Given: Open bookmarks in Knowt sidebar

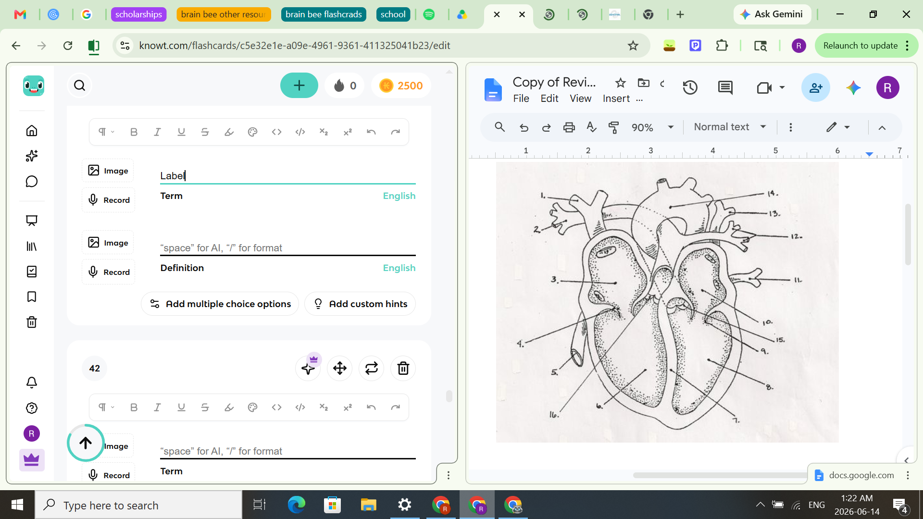Looking at the screenshot, I should point(32,297).
